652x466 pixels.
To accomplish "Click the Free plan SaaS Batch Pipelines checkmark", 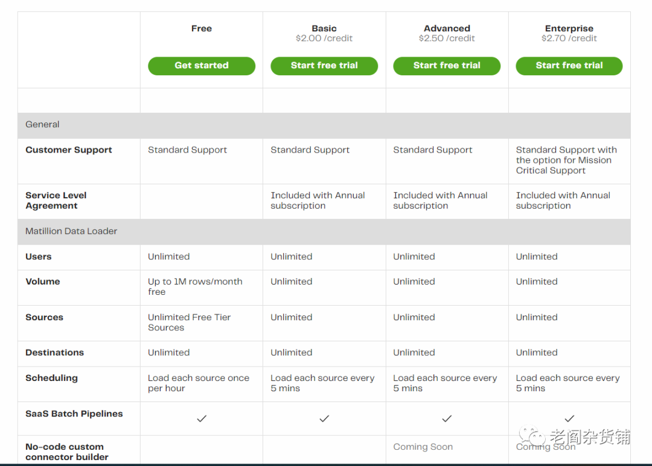I will pos(202,418).
